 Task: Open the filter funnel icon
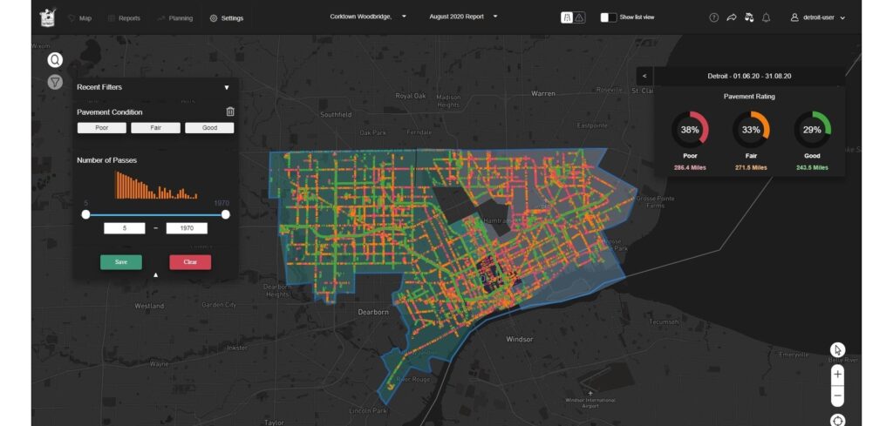(x=55, y=82)
